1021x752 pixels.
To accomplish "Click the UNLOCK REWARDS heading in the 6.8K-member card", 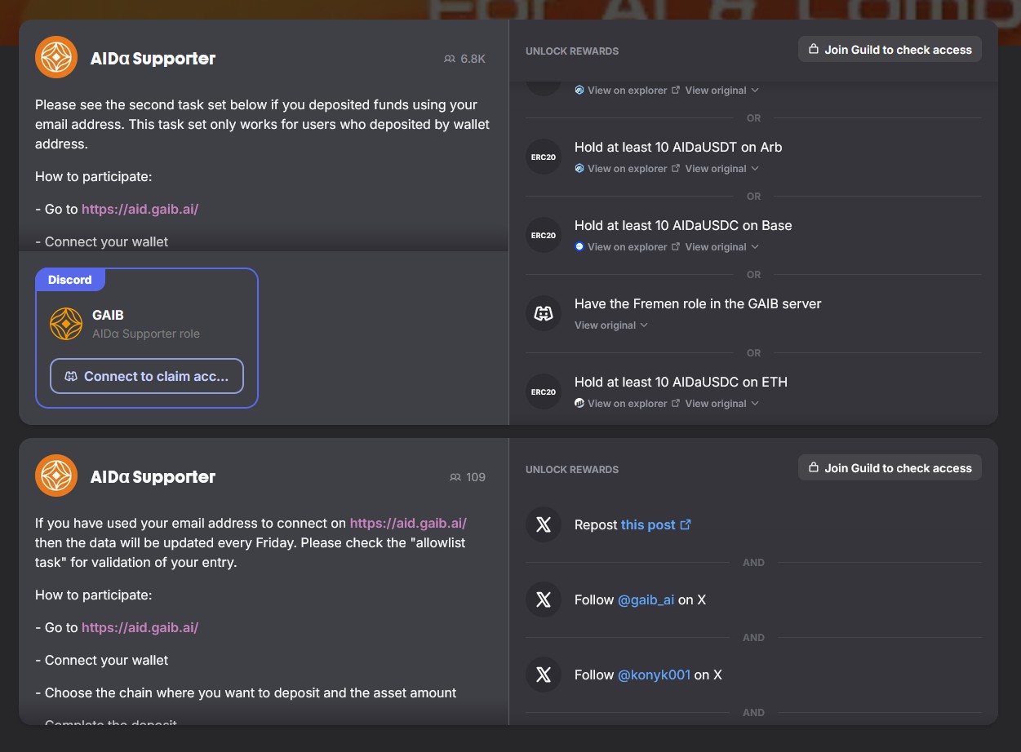I will tap(572, 51).
